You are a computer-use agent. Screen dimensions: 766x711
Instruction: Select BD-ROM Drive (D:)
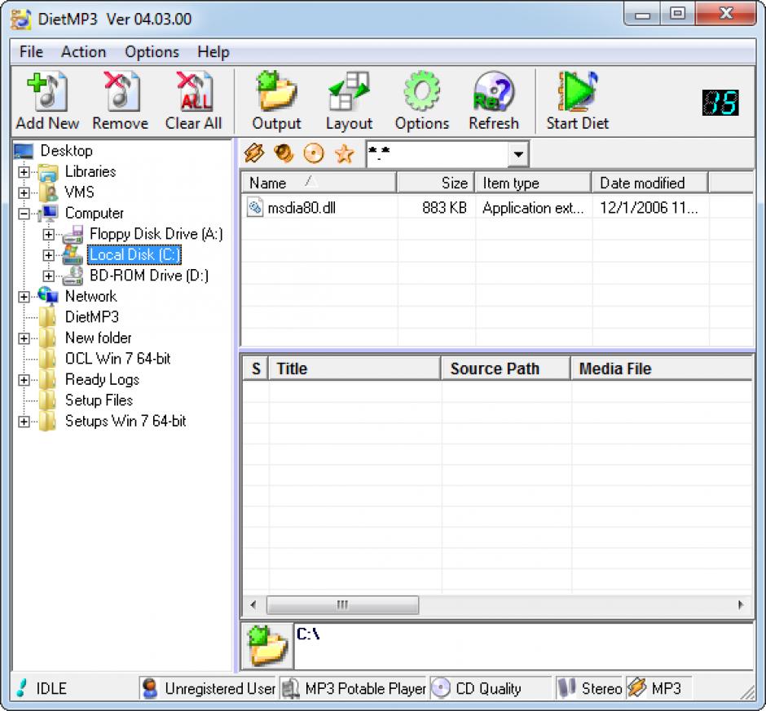[149, 276]
